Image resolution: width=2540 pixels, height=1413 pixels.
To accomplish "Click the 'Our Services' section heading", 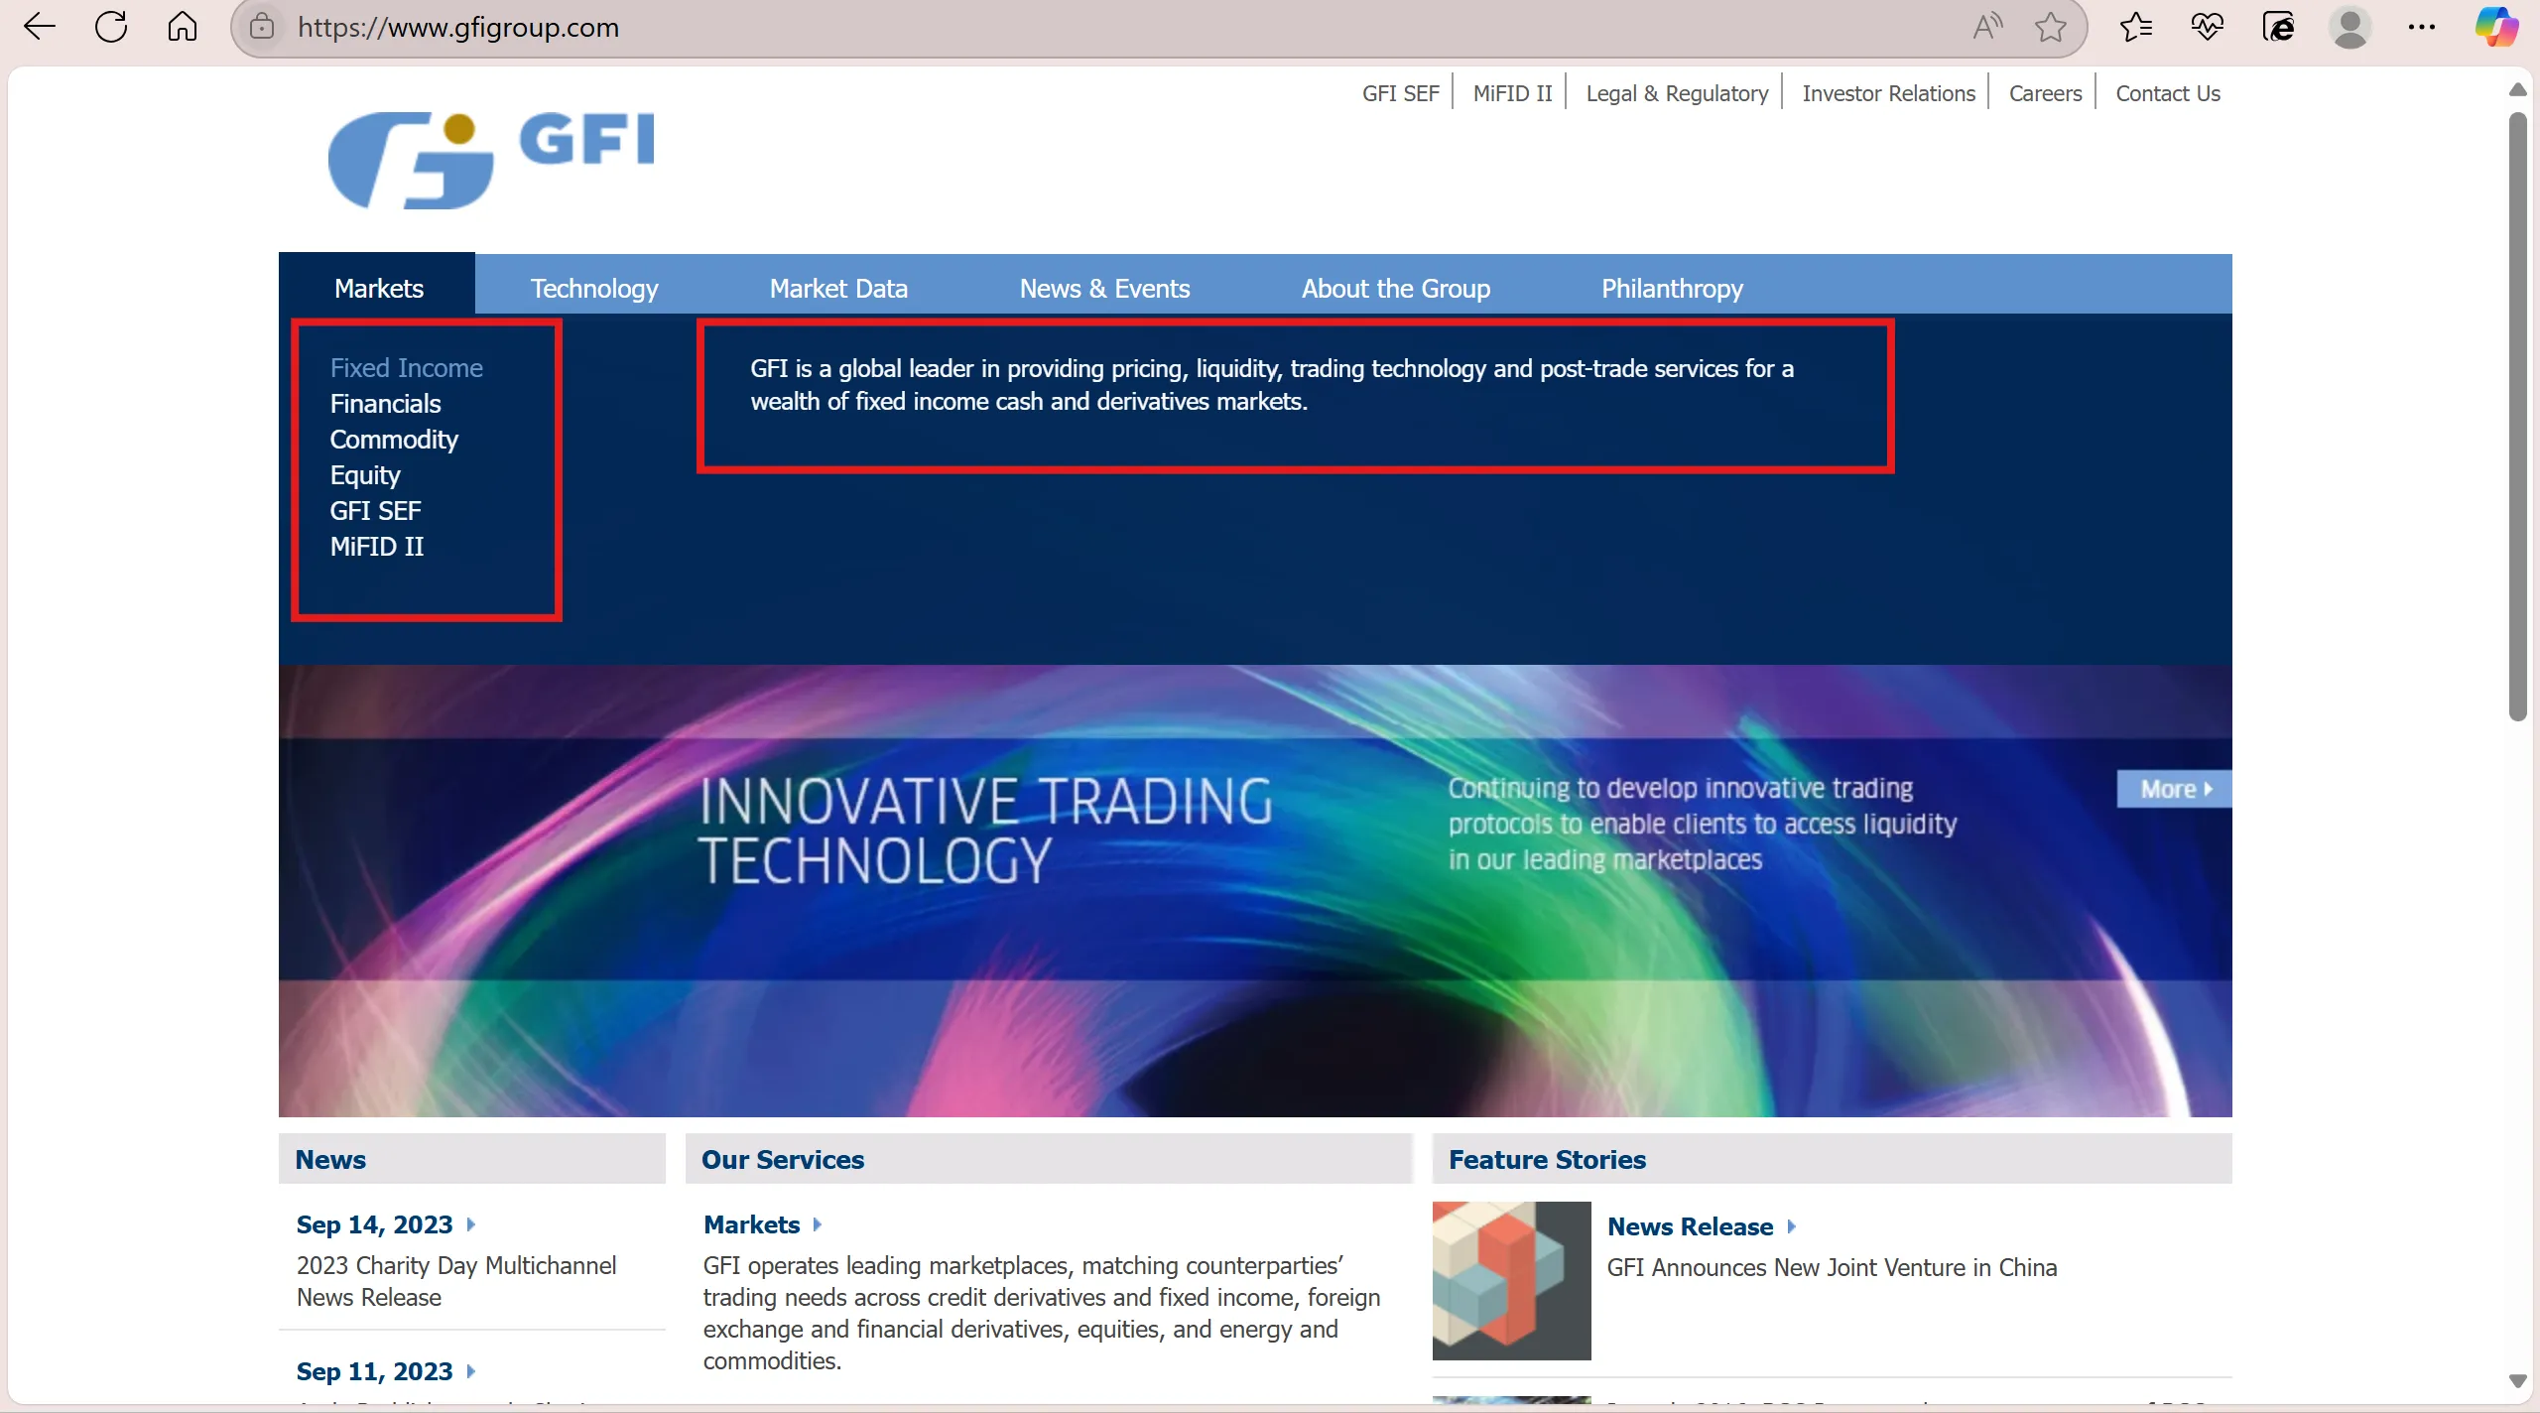I will click(783, 1159).
